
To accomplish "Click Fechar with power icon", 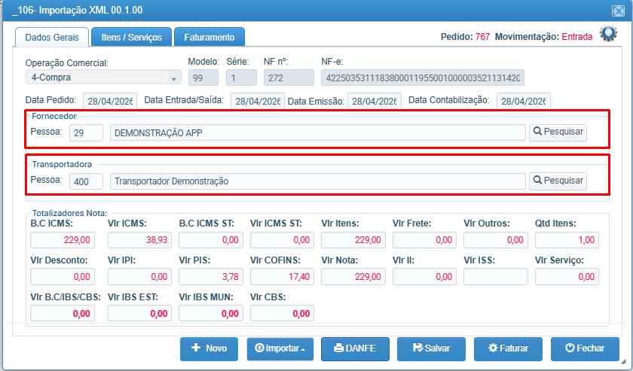I will 585,349.
